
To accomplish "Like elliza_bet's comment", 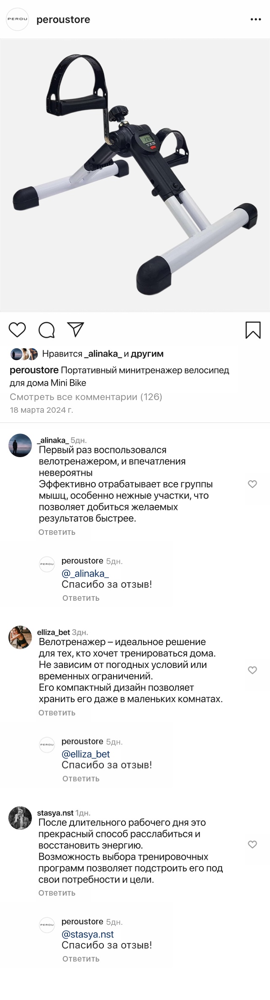I will point(252,670).
